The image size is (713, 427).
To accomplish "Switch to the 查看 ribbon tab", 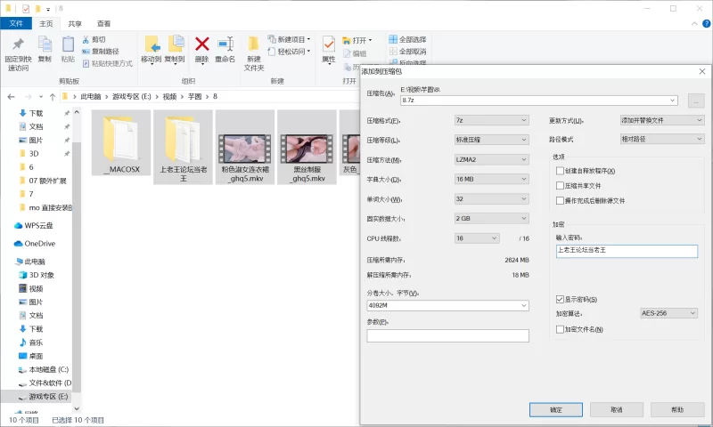I will [103, 24].
